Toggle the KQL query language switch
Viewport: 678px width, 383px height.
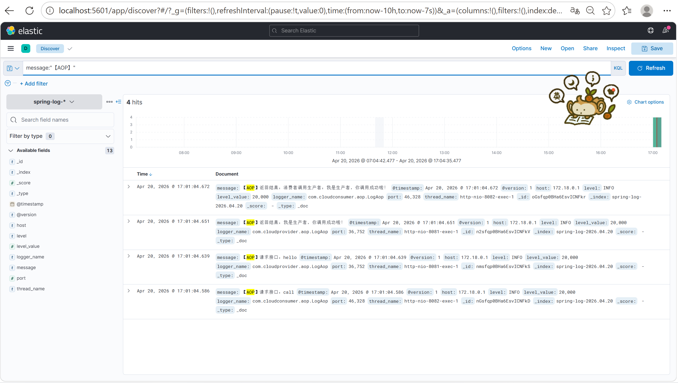point(618,68)
